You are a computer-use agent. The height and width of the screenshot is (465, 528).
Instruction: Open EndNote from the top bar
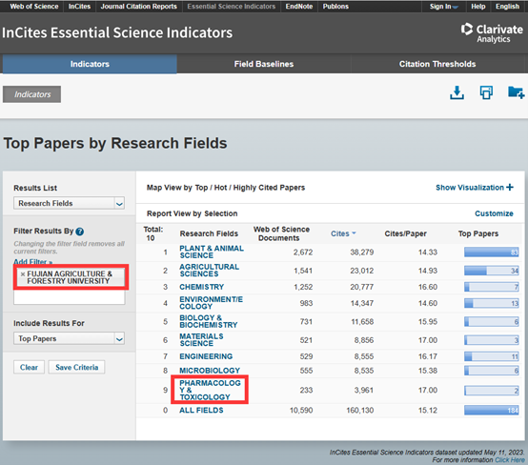[299, 7]
